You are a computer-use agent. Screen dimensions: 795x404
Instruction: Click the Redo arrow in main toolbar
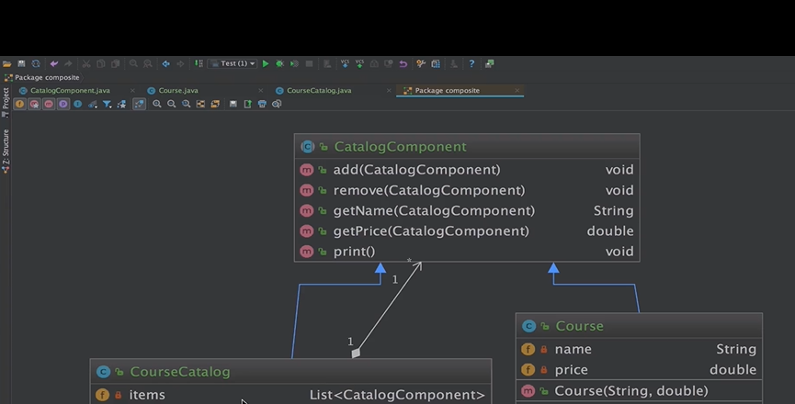pos(68,63)
